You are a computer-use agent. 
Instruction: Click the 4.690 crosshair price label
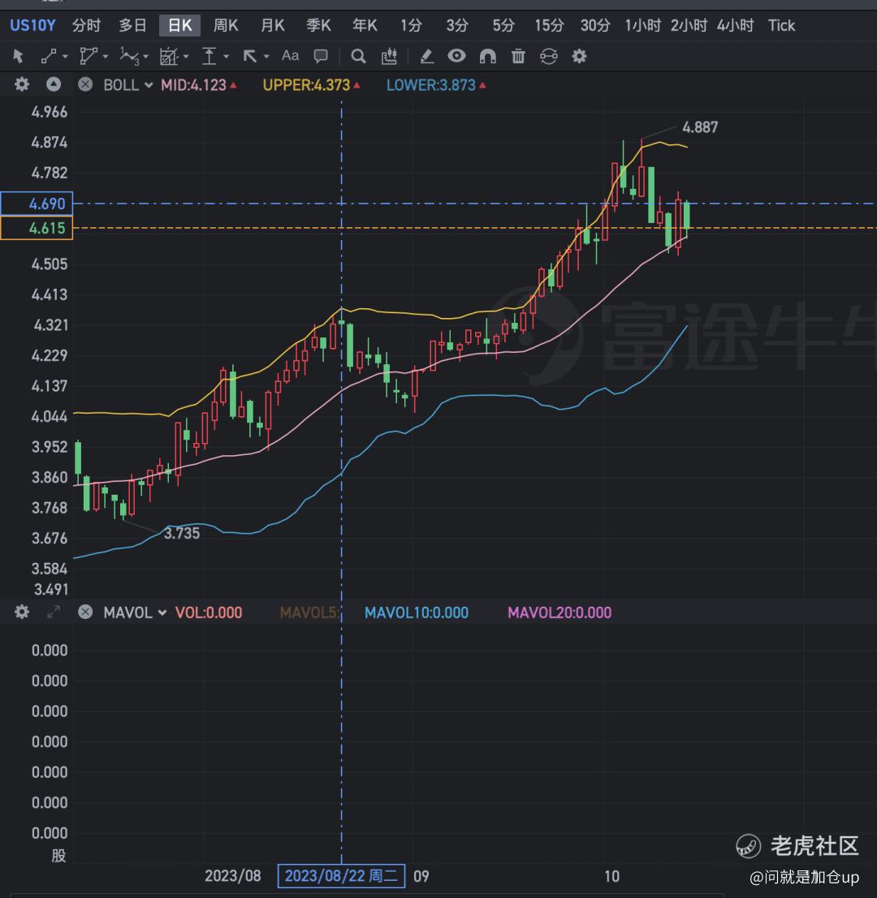coord(37,204)
